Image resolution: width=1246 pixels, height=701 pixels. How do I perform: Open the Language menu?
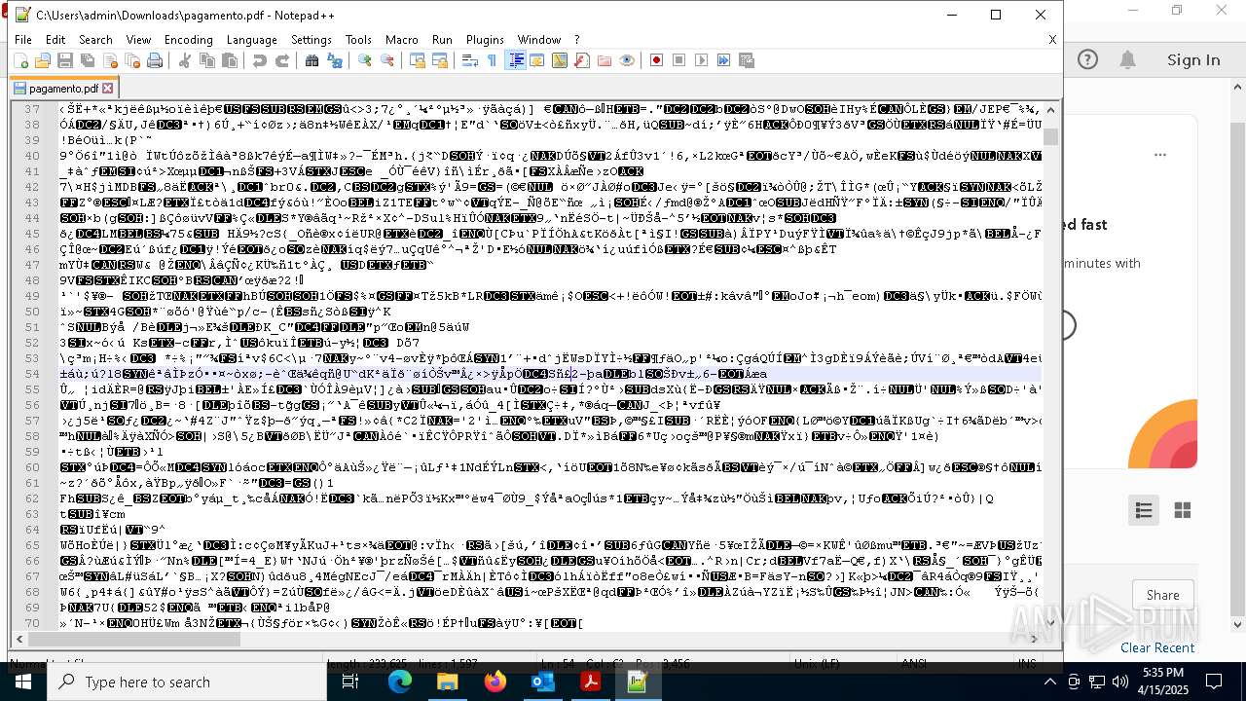(252, 40)
